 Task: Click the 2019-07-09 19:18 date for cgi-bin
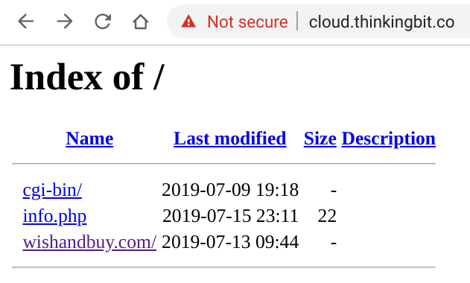(230, 190)
